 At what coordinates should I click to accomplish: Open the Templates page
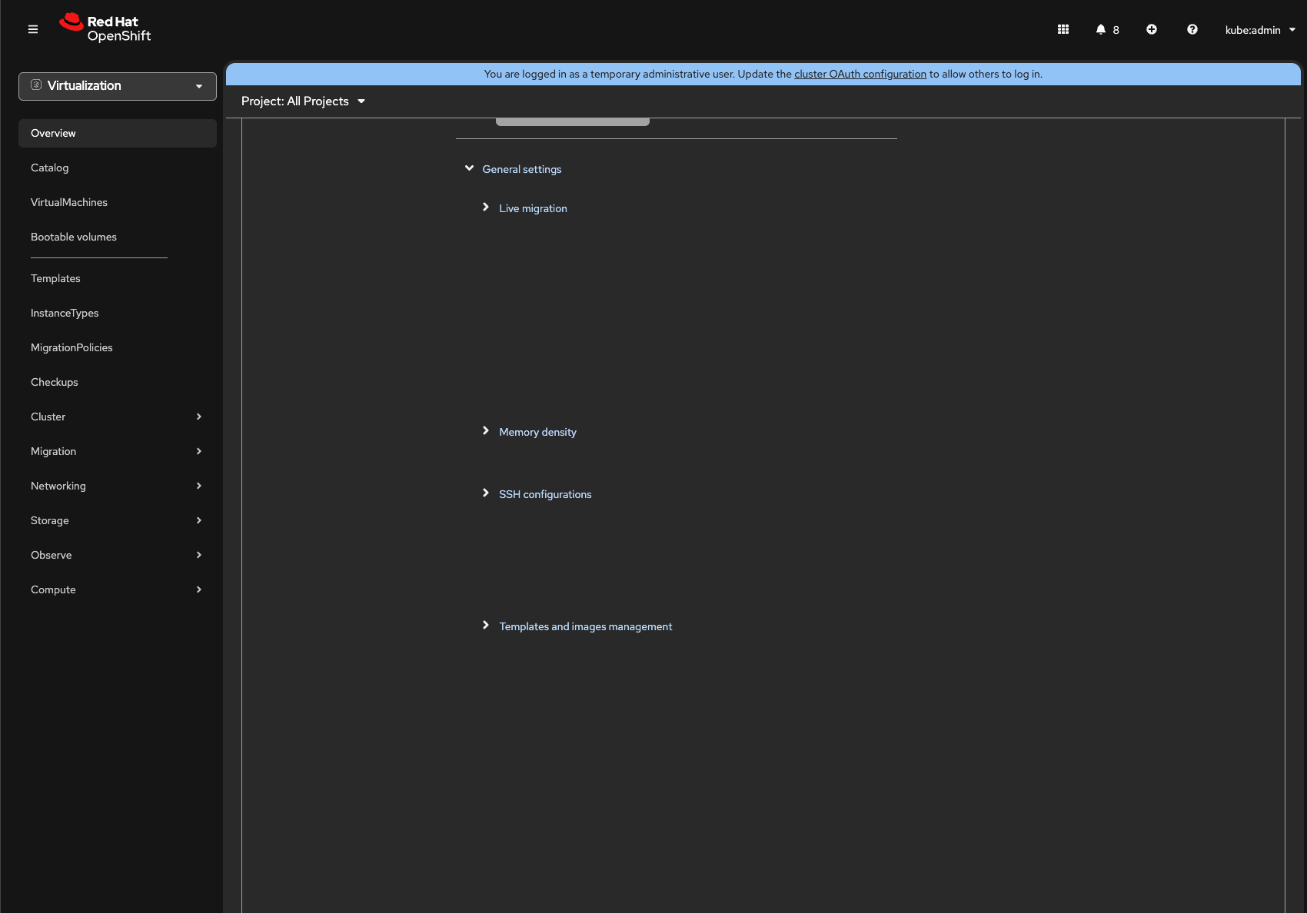(x=118, y=278)
